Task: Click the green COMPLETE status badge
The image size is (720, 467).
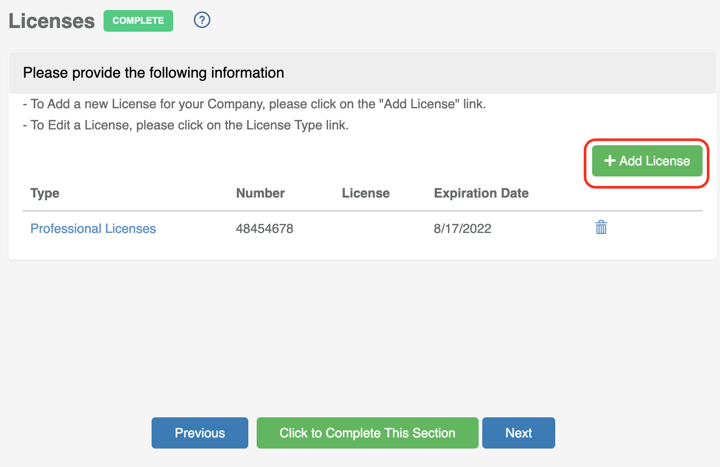Action: click(138, 21)
